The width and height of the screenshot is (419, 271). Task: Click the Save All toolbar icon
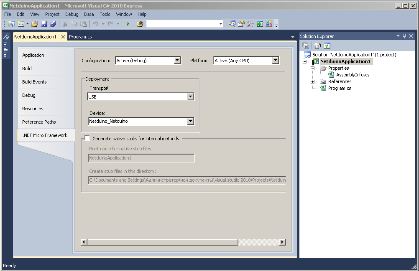pos(53,24)
